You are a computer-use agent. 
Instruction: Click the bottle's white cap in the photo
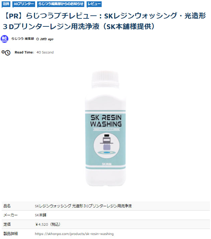pos(105,79)
